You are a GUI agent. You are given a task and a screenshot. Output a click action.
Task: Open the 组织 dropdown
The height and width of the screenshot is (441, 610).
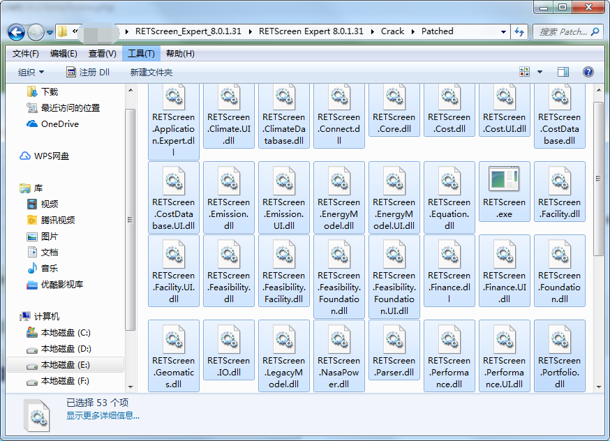point(31,73)
